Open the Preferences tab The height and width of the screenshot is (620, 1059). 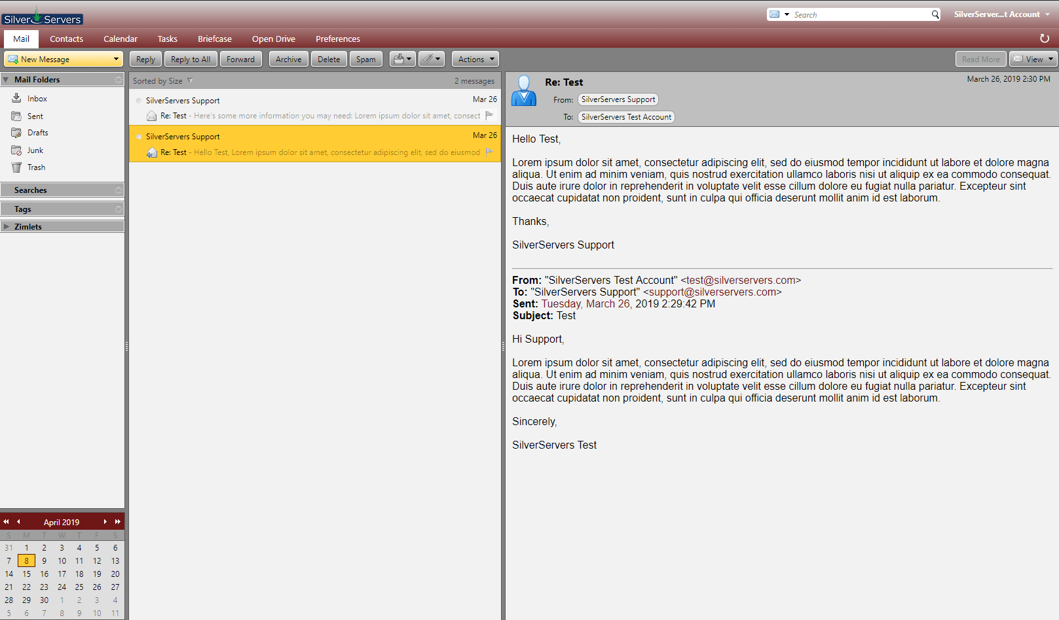pyautogui.click(x=337, y=39)
